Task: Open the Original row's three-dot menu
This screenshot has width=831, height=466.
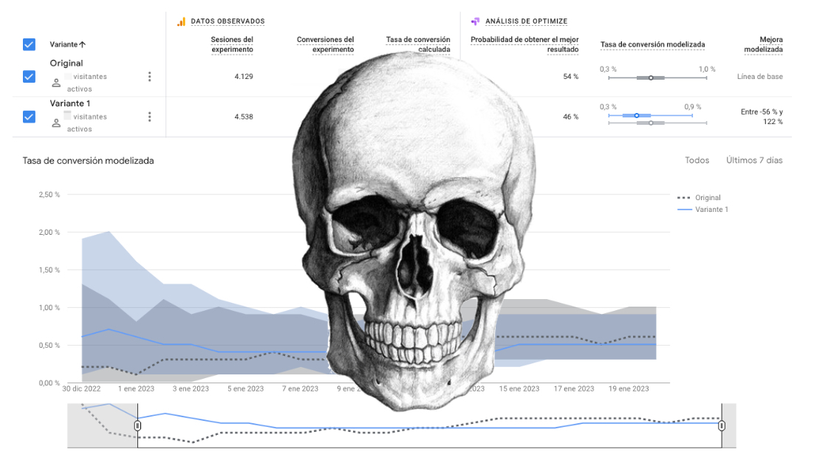Action: click(150, 76)
